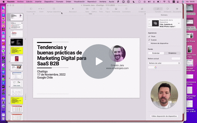Open the Ventana menu

coord(103,2)
